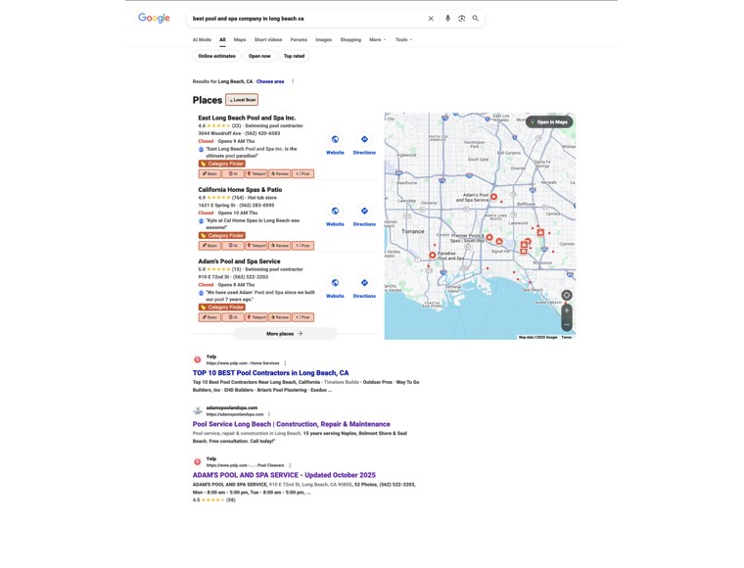Image resolution: width=744 pixels, height=568 pixels.
Task: Open three-dot options next to Choose area
Action: tap(293, 81)
